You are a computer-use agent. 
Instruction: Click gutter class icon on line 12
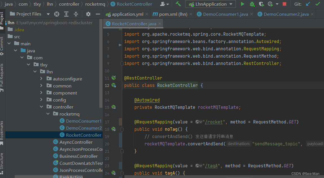coord(114,85)
